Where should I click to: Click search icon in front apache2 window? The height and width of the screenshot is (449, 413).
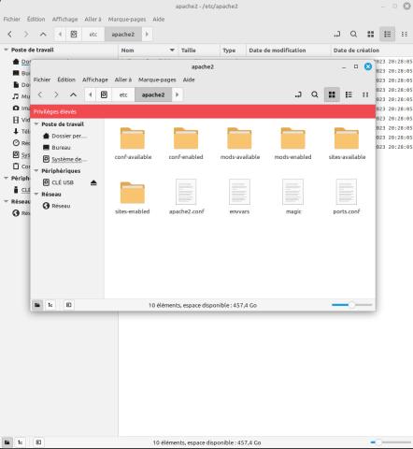point(315,94)
